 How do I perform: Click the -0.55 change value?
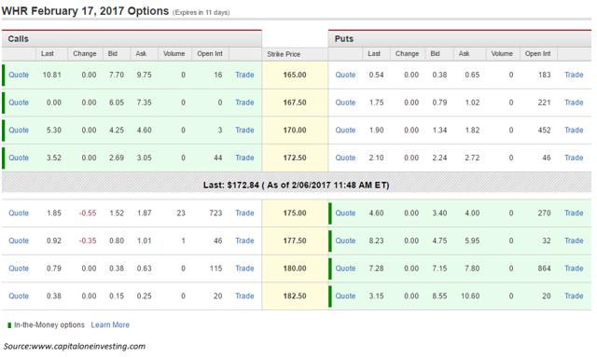point(88,213)
